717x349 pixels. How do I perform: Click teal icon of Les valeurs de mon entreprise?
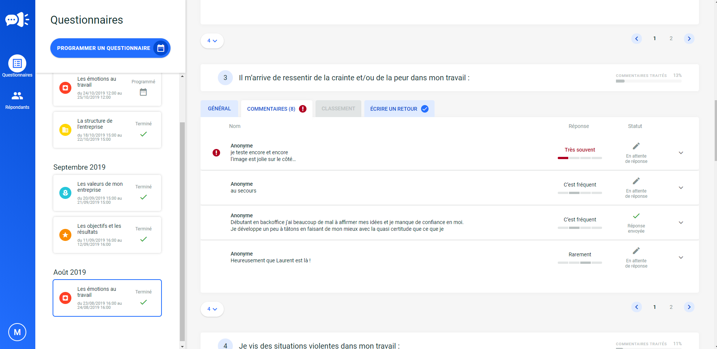(x=65, y=193)
